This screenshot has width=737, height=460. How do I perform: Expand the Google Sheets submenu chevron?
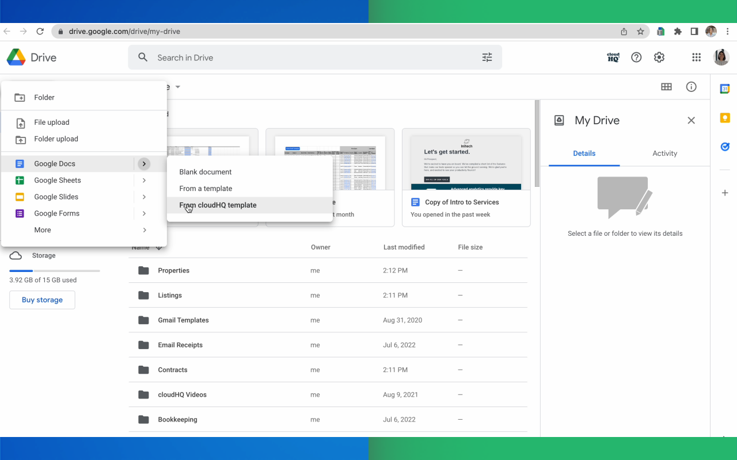(144, 180)
